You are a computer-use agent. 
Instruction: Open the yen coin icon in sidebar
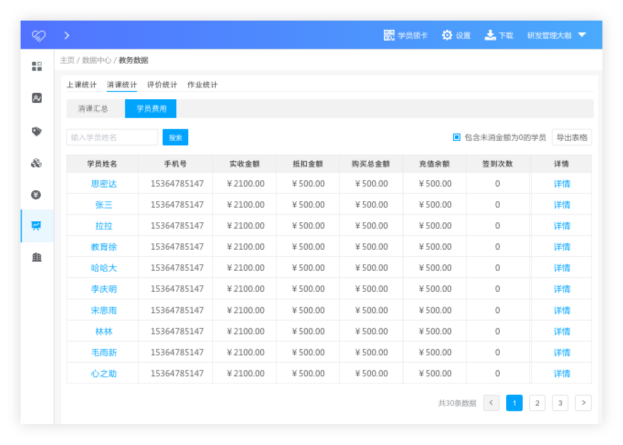[37, 195]
